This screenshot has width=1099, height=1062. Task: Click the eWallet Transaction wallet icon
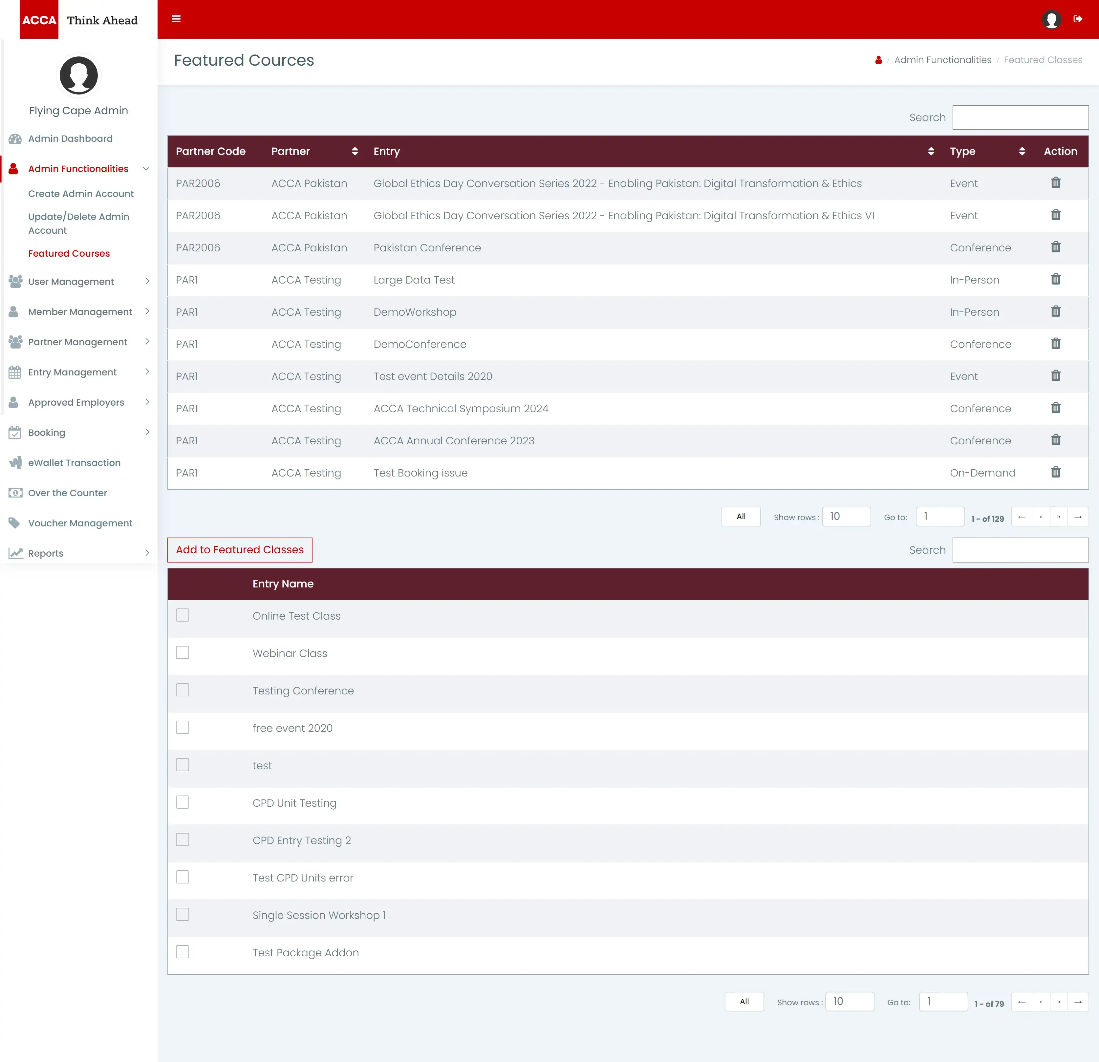(x=14, y=463)
